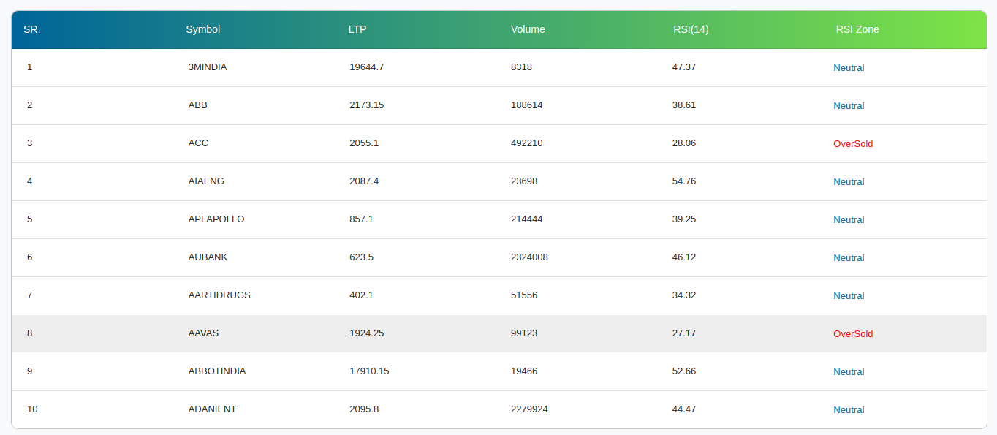Select RSI value 27.17

tap(684, 333)
